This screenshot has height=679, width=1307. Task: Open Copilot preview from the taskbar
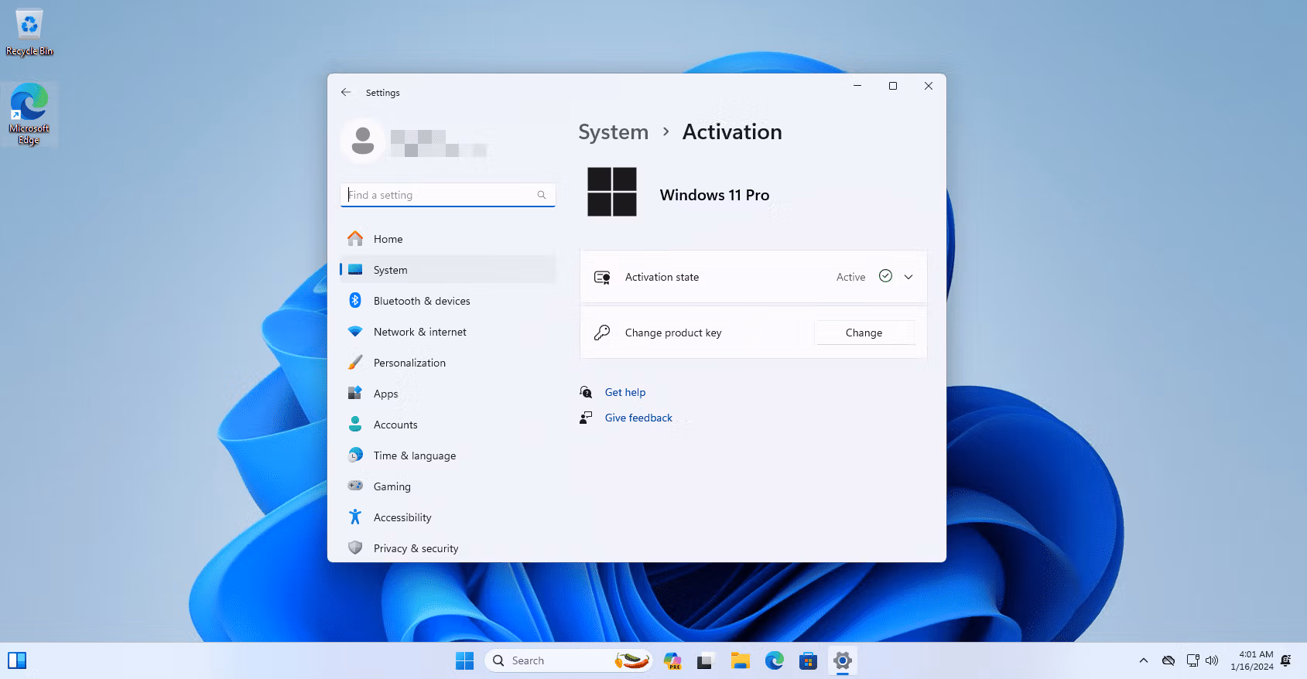672,660
